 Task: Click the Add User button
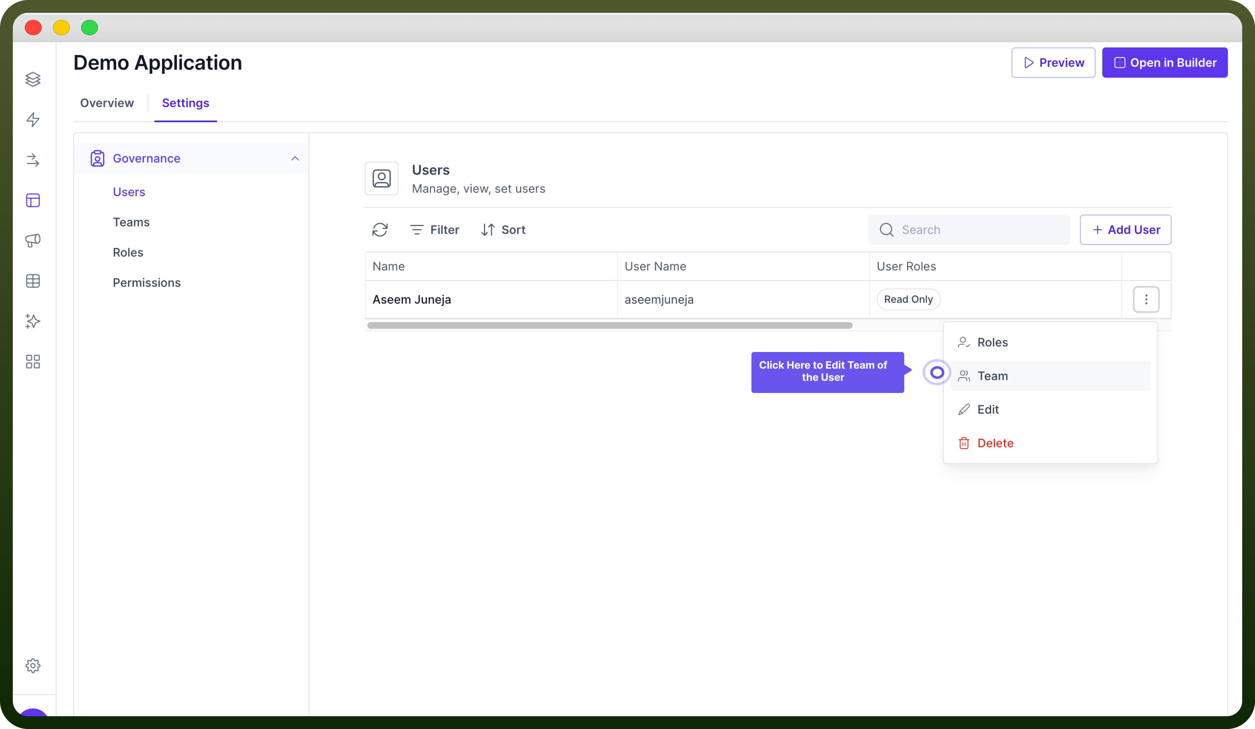[x=1126, y=229]
